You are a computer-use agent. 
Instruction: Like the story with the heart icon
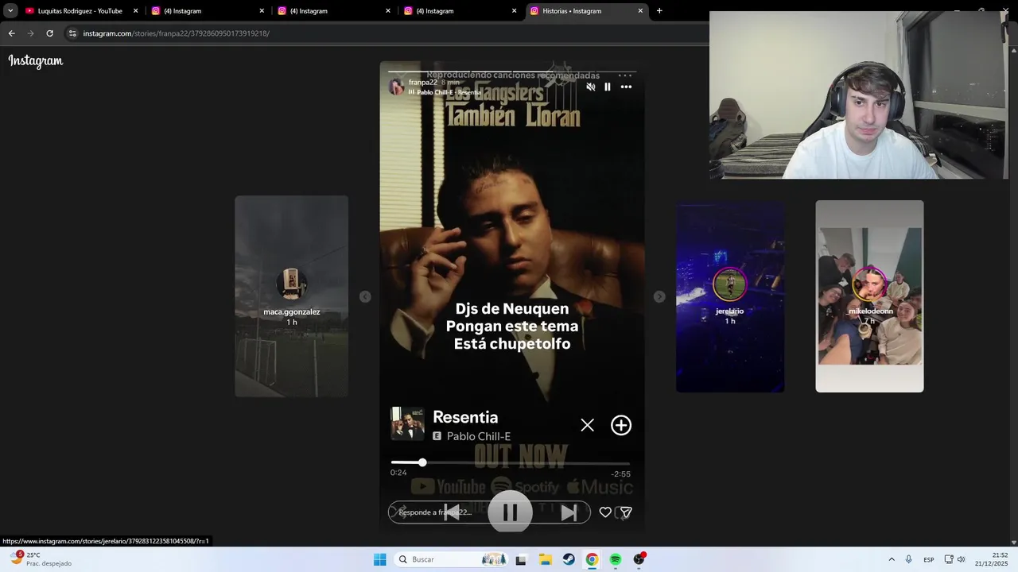tap(605, 512)
